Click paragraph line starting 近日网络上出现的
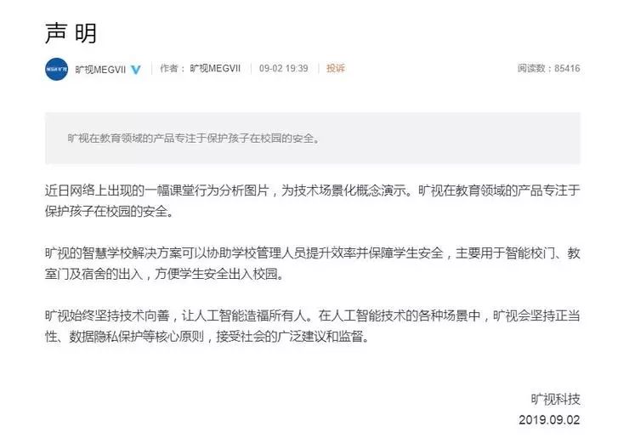Viewport: 629px width, 443px height. [313, 190]
